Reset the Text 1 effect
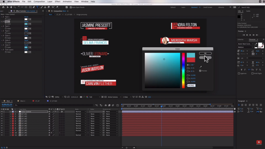265x149 pixels. pyautogui.click(x=26, y=17)
